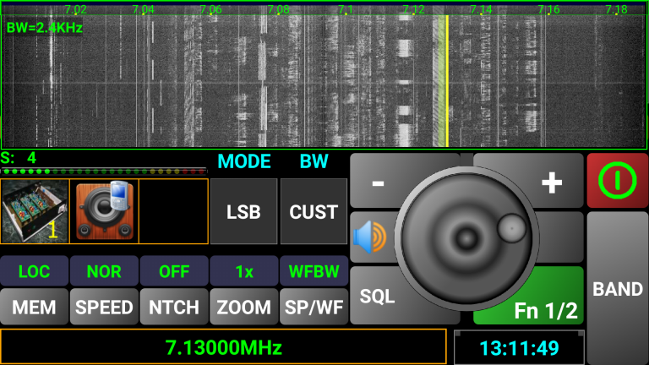
Task: Tap the 7.13000MHz frequency display
Action: [223, 347]
